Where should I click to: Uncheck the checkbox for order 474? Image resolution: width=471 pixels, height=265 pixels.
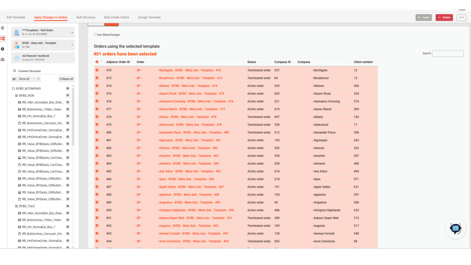(x=97, y=86)
